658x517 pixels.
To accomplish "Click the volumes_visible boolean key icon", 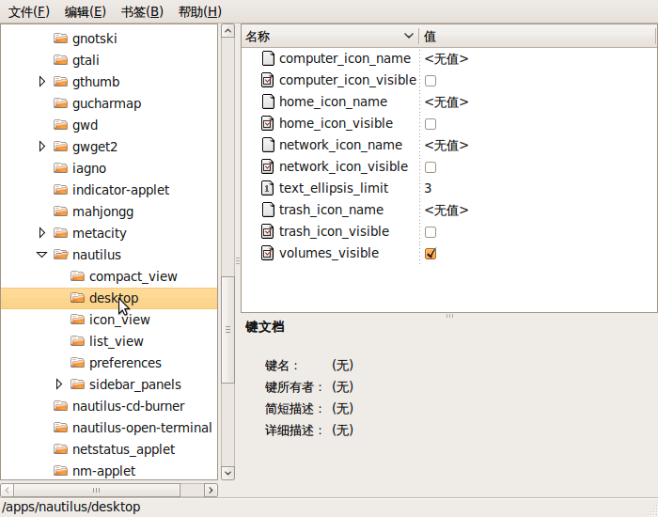I will click(x=268, y=253).
